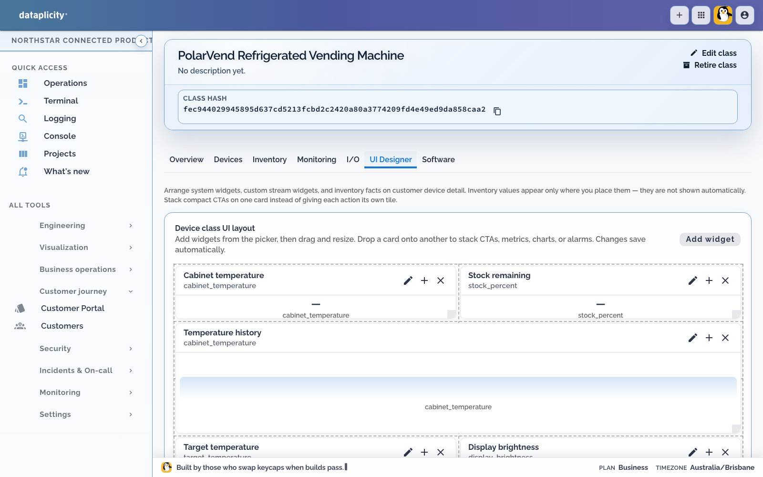Select the UI Designer tab
Screen dimensions: 763x477
pyautogui.click(x=391, y=159)
